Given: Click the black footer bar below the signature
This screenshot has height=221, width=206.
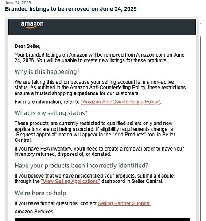Looking at the screenshot, I should point(102,219).
